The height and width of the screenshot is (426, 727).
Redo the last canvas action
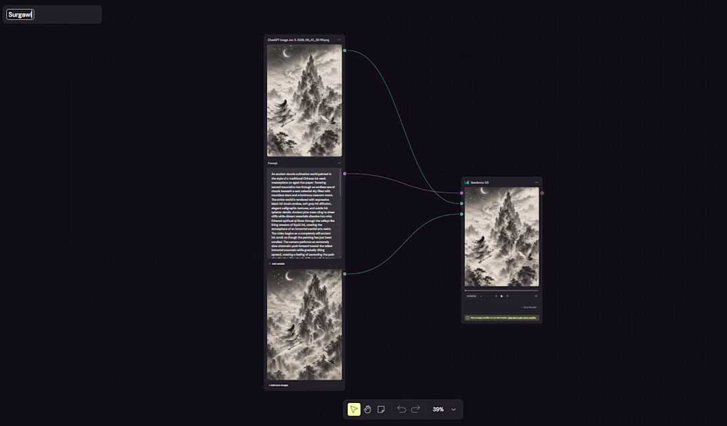[x=416, y=409]
